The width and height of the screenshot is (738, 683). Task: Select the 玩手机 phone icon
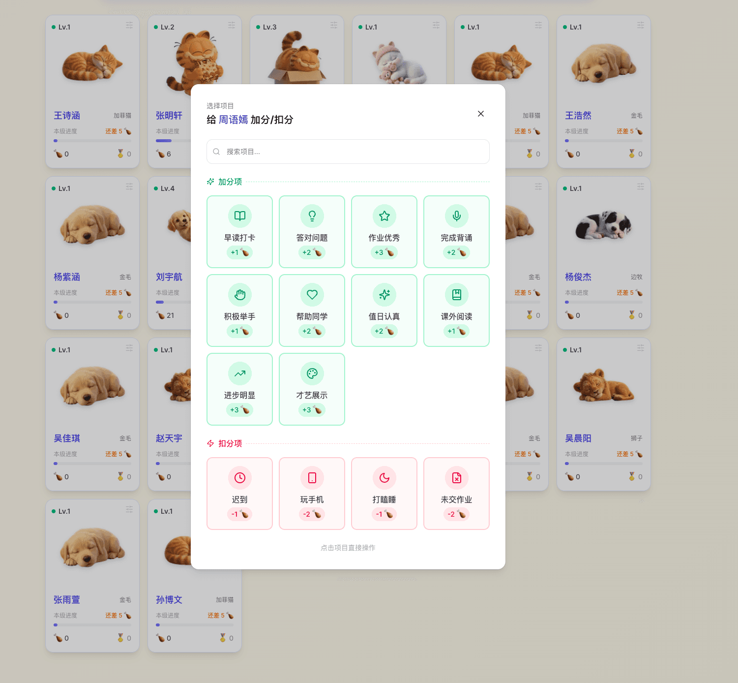pyautogui.click(x=312, y=478)
